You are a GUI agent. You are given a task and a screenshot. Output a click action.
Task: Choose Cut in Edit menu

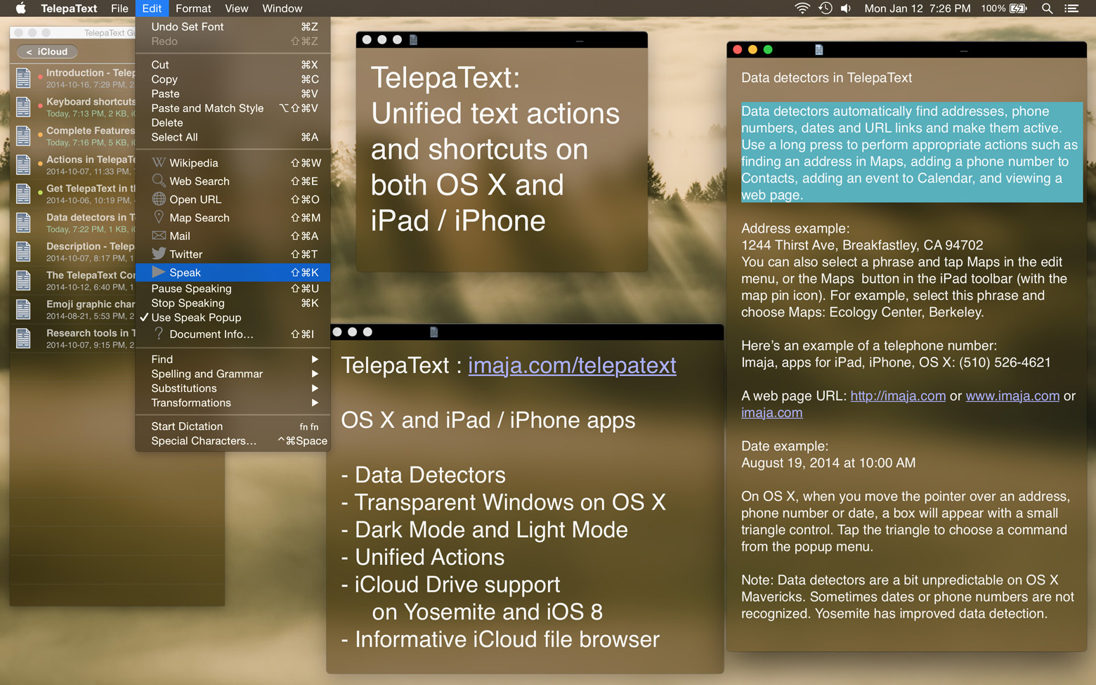click(233, 65)
